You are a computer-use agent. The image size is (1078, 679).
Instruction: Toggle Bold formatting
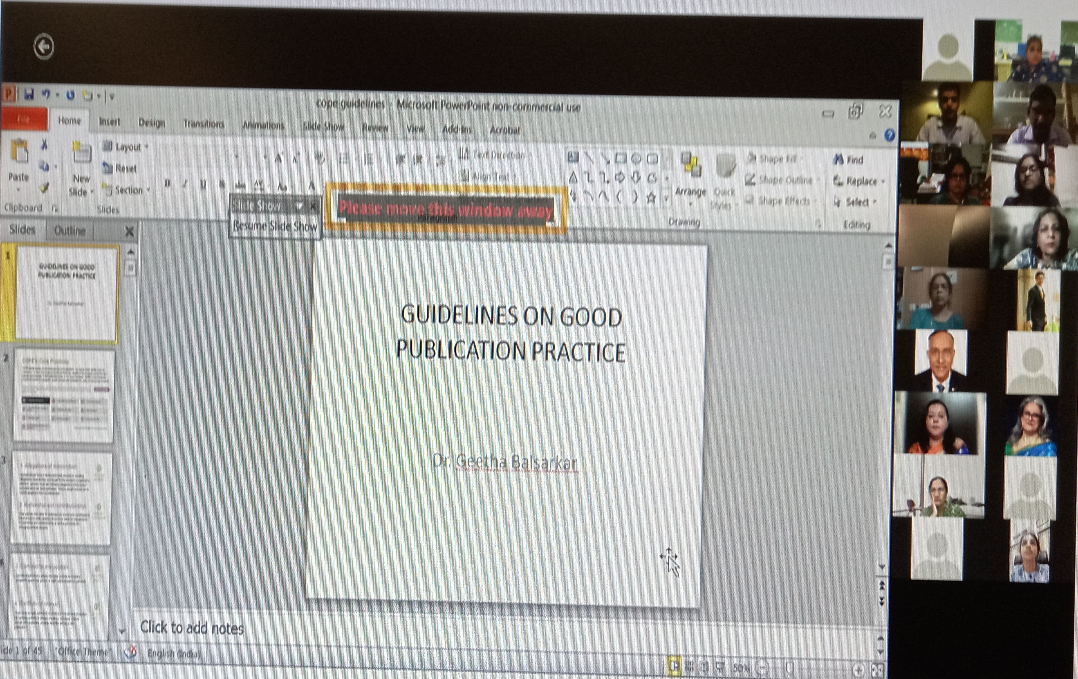click(x=167, y=184)
